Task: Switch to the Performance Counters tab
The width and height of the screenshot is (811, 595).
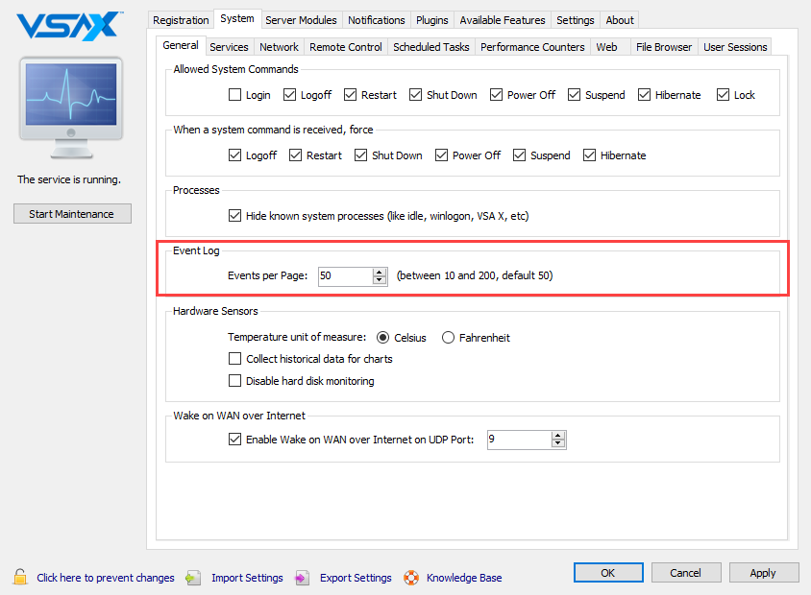Action: coord(532,46)
